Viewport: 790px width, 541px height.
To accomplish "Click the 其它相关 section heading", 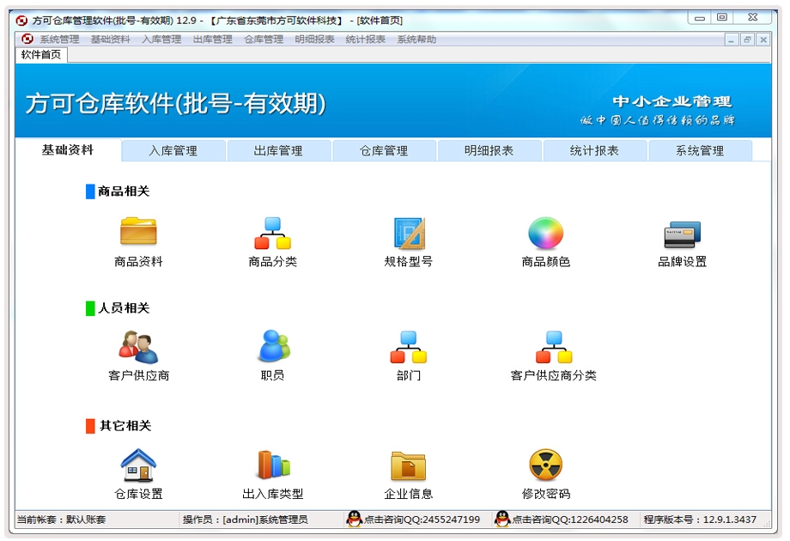I will pyautogui.click(x=125, y=426).
